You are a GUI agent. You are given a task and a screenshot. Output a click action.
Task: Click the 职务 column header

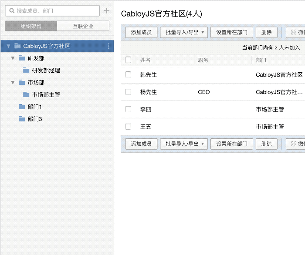(203, 60)
